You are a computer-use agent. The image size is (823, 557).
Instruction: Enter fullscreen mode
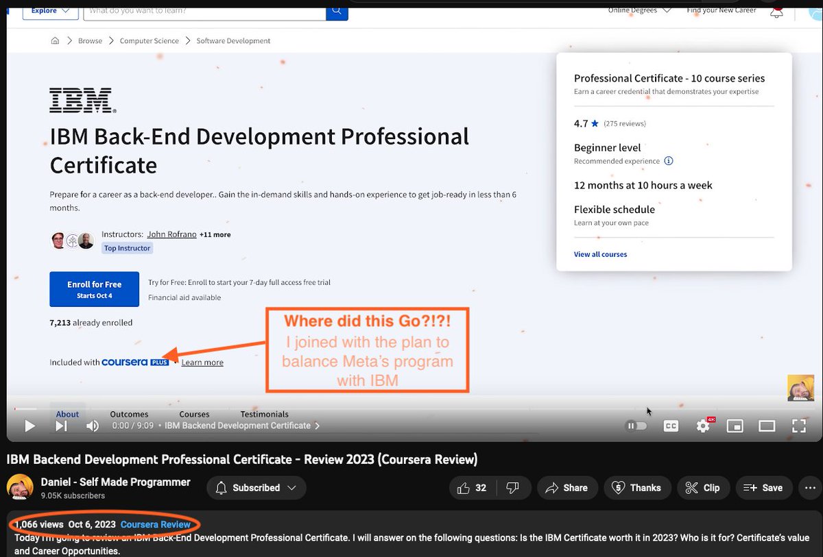click(x=798, y=426)
